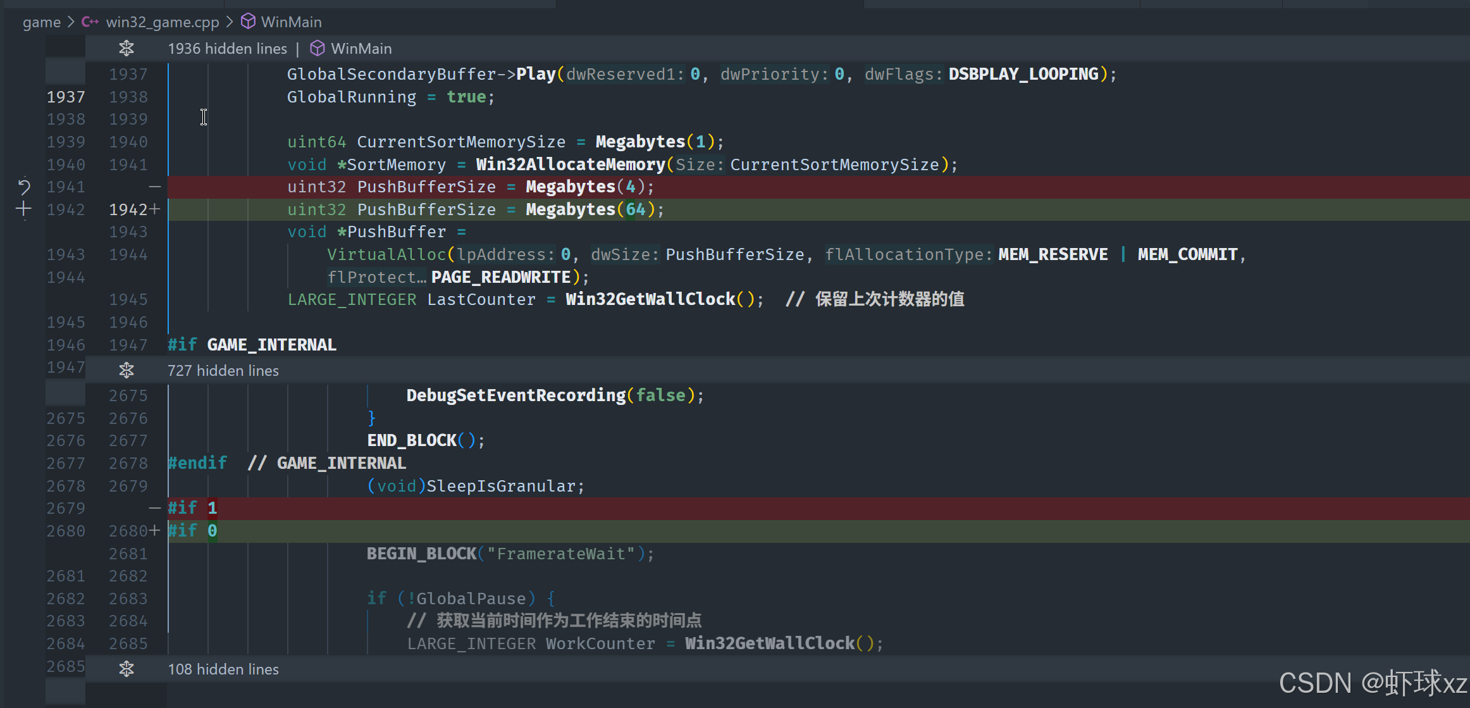Click the unfold icon beside 108 hidden lines

click(127, 669)
